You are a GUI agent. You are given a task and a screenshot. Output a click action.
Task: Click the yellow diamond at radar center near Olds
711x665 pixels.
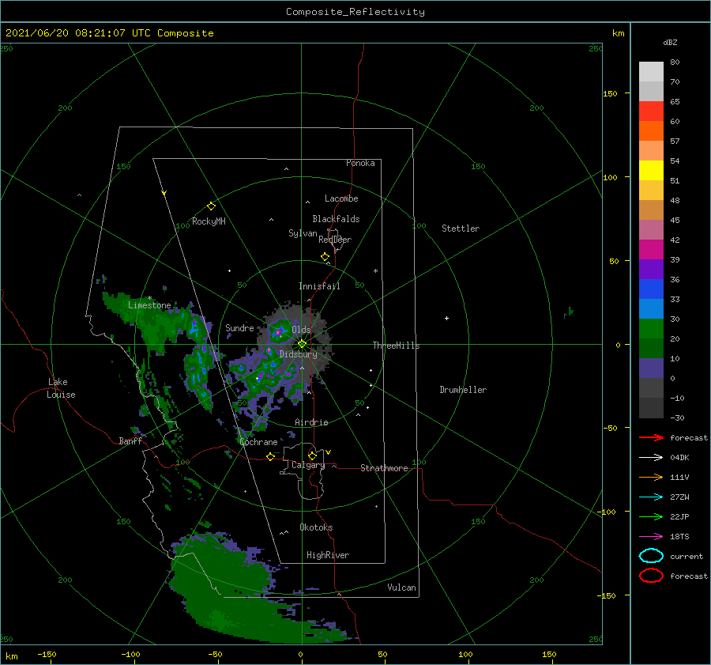coord(302,344)
